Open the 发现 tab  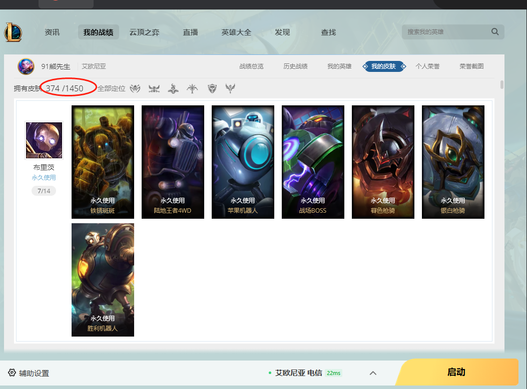282,32
